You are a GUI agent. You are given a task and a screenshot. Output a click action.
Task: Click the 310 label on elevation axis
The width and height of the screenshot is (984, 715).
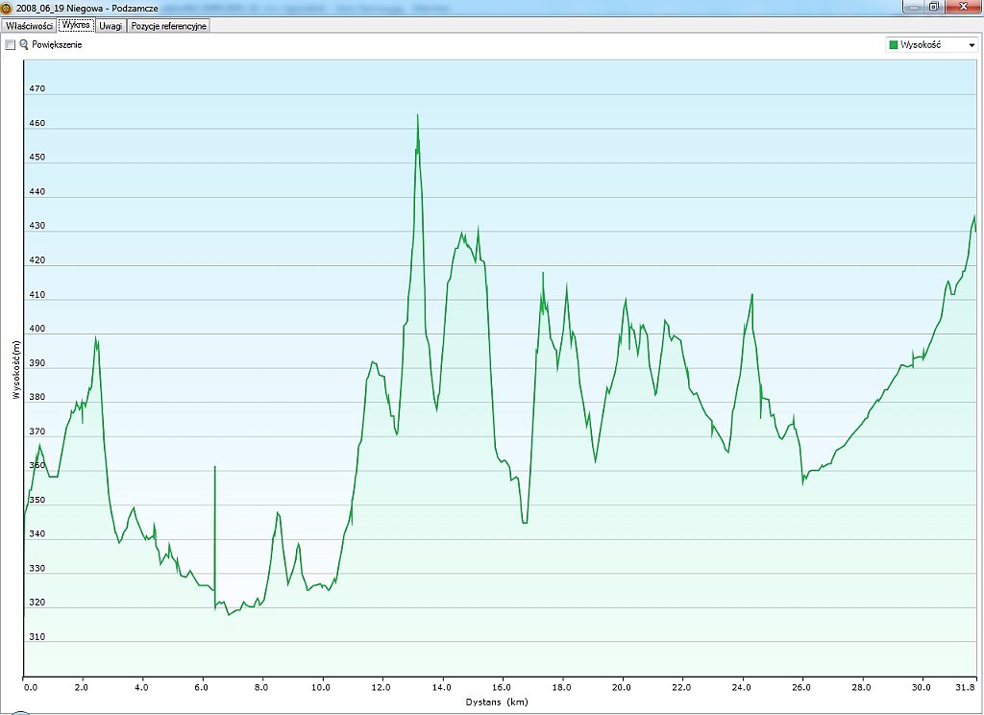tap(37, 637)
